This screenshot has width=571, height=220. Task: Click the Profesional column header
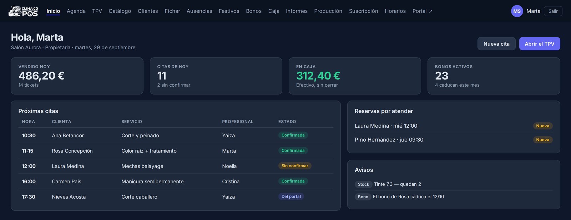coord(238,122)
